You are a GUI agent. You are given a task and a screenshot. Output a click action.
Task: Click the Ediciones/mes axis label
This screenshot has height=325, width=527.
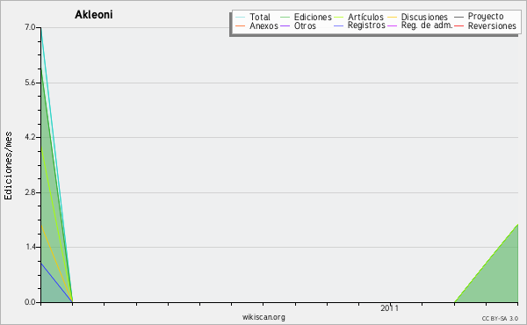click(x=8, y=166)
